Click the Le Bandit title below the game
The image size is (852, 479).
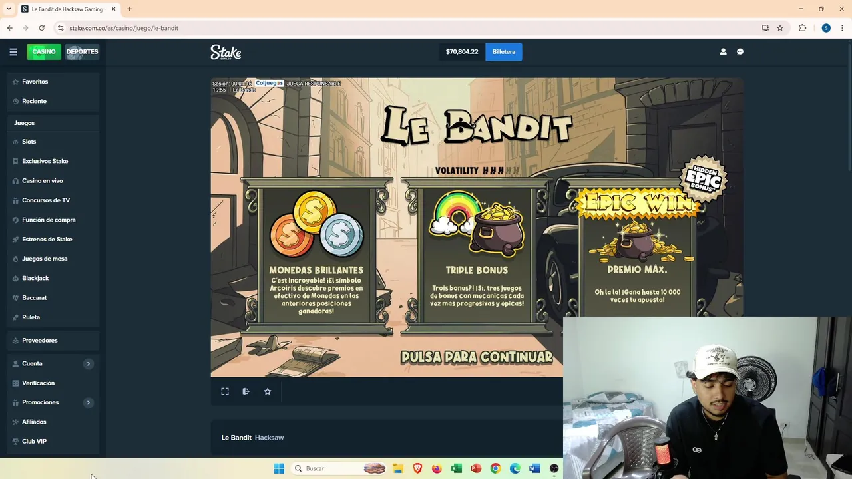[236, 438]
